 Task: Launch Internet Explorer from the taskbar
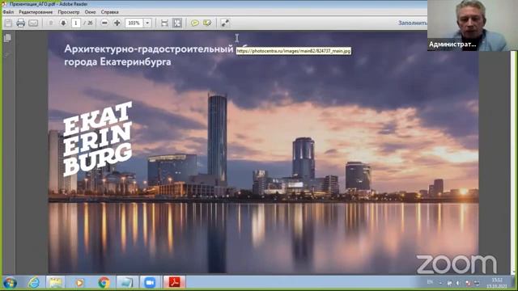click(34, 283)
